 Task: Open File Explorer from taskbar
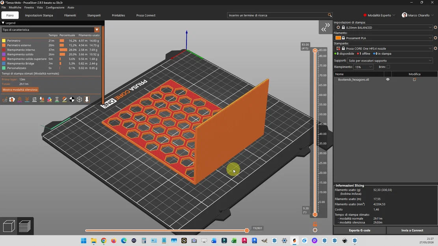[x=93, y=240]
